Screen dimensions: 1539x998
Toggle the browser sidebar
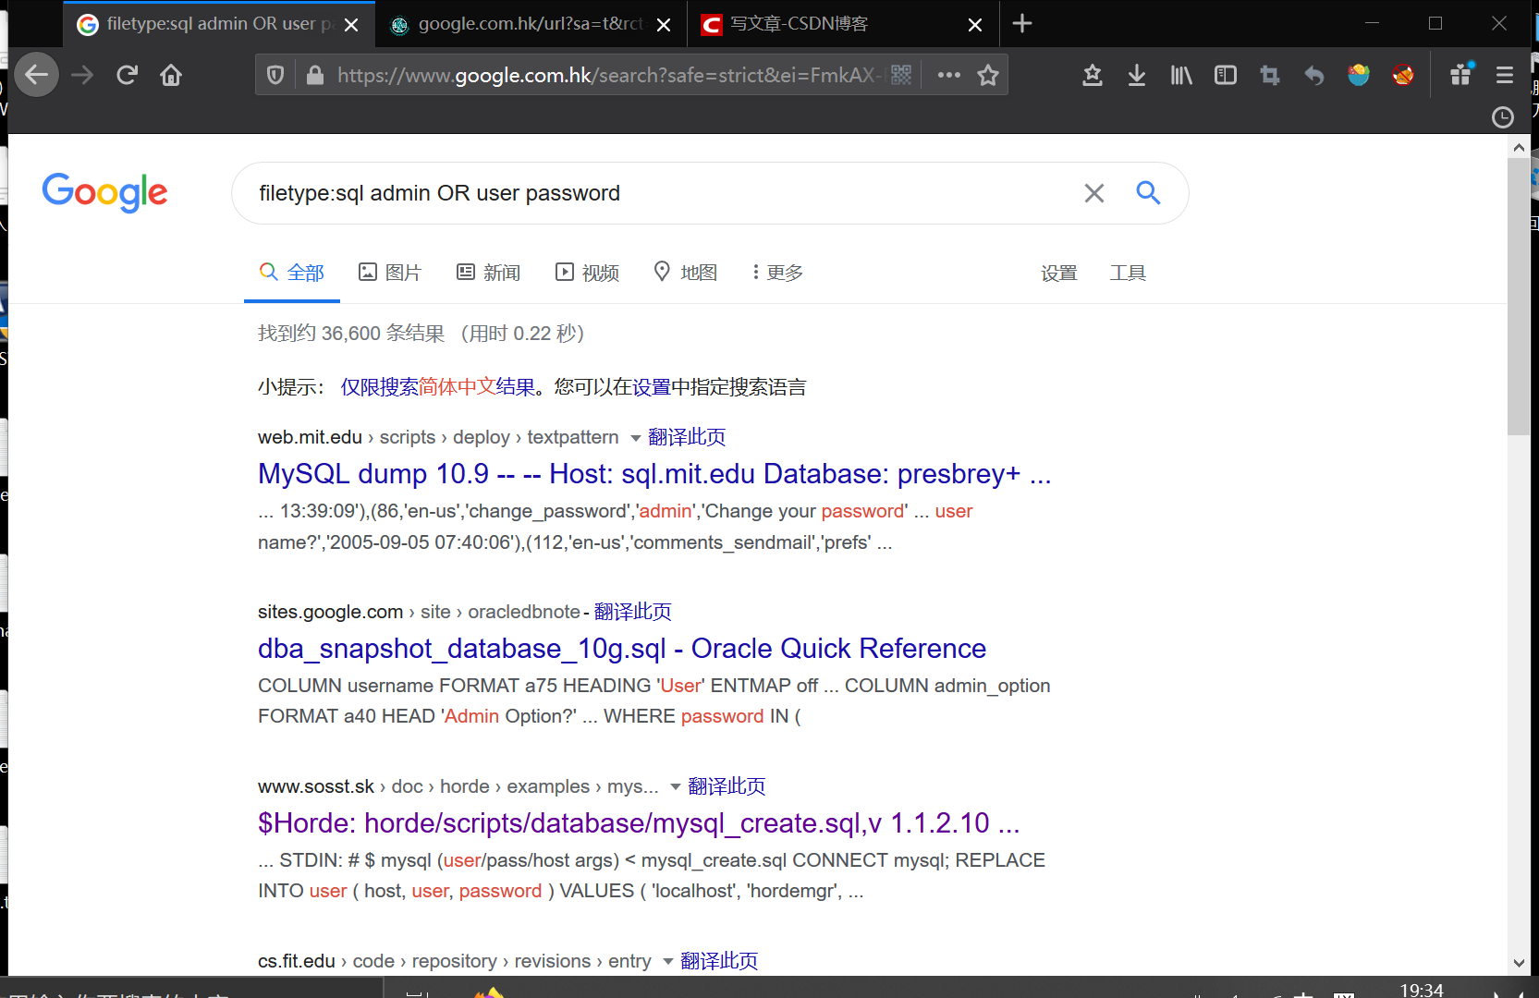1225,75
